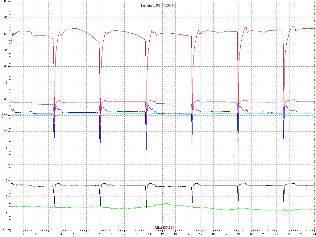Click the 50 value on the temperature axis
Viewport: 316px width, 237px height.
pos(5,34)
